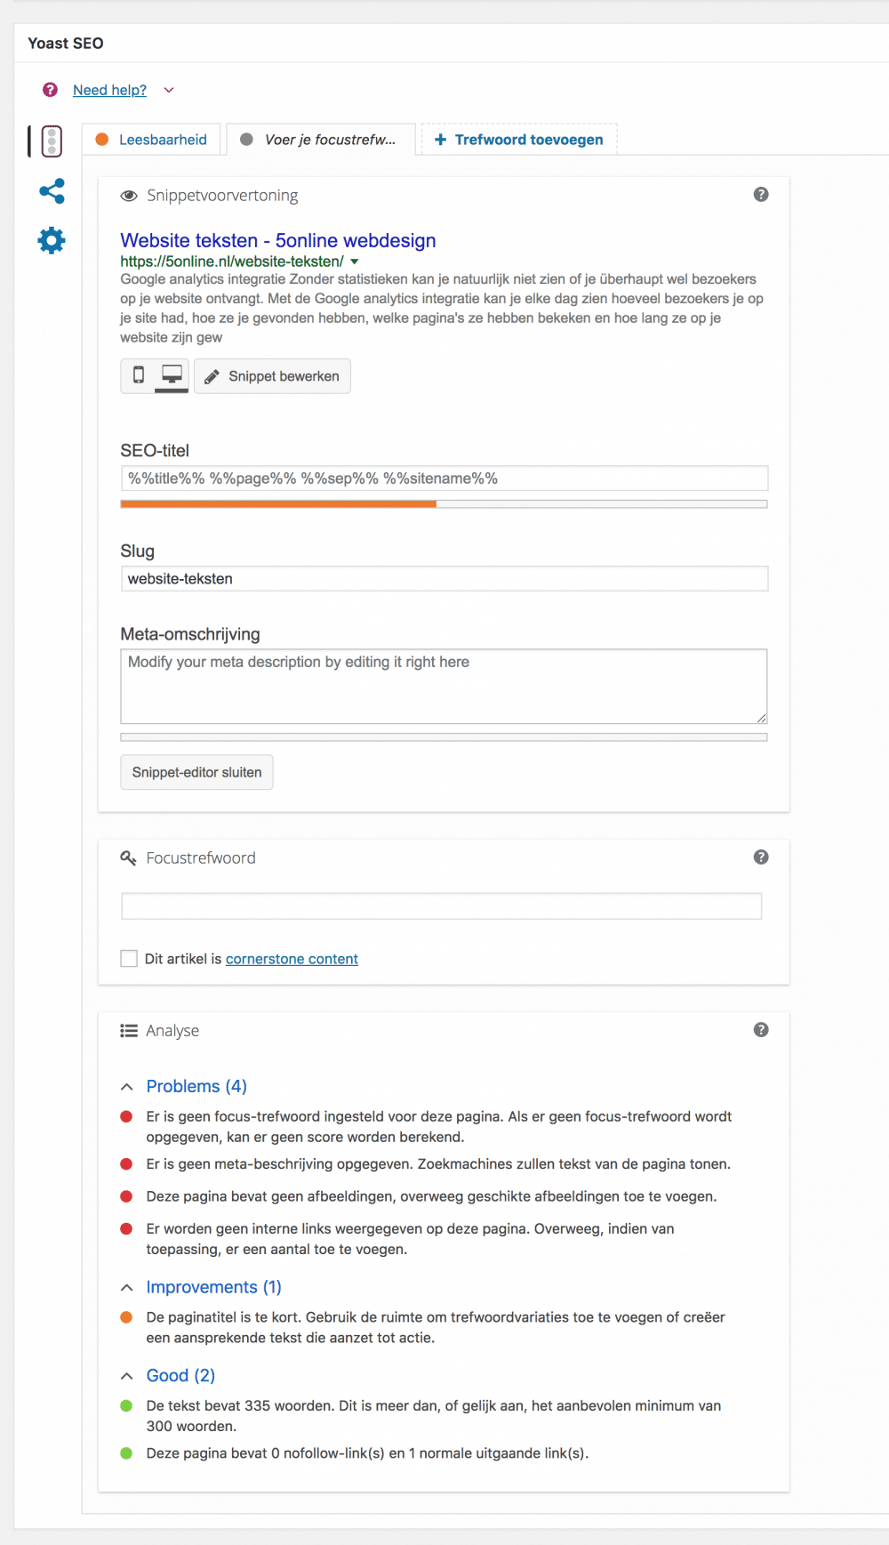Open the Yoast traffic light content tab
Screen dimensions: 889x1545
point(52,141)
